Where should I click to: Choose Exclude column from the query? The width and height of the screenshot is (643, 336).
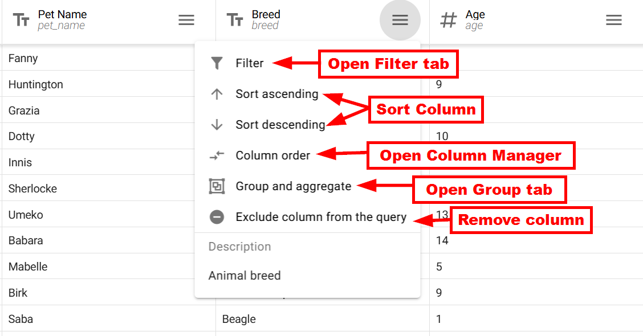(x=321, y=217)
